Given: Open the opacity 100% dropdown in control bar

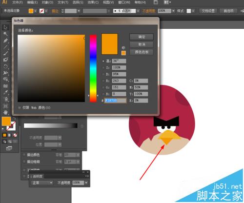Looking at the screenshot, I should pos(173,11).
